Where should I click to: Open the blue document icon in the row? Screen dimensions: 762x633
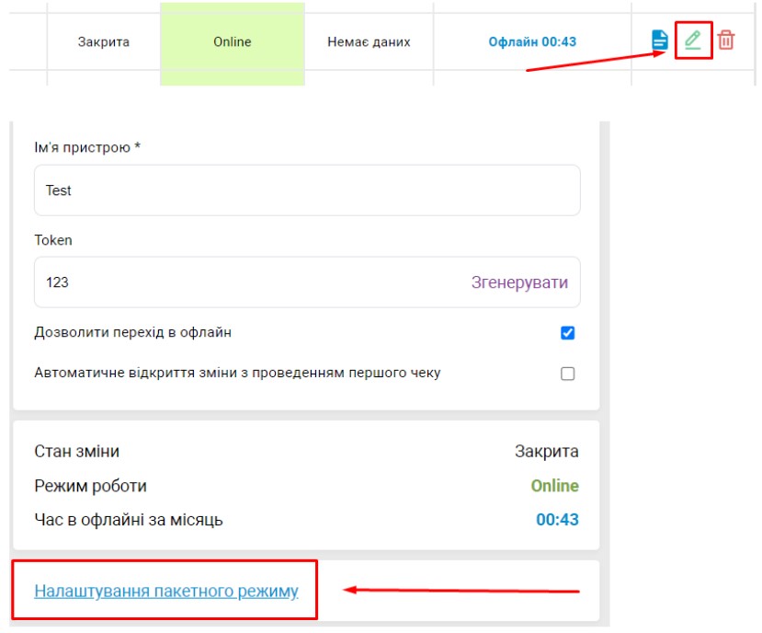659,40
